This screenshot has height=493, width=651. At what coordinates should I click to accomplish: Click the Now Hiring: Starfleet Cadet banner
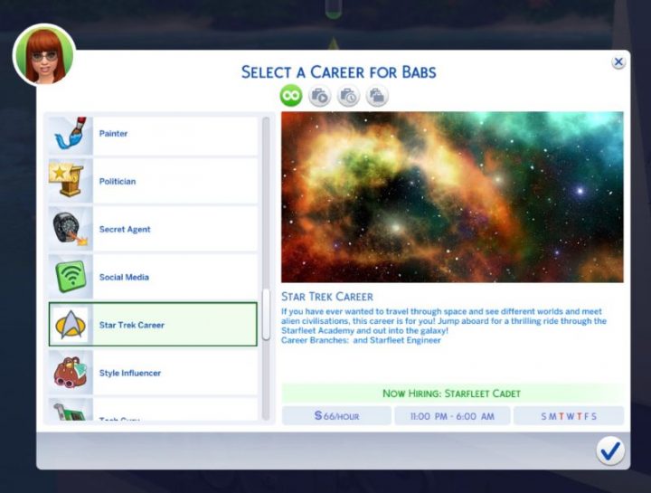[x=452, y=393]
